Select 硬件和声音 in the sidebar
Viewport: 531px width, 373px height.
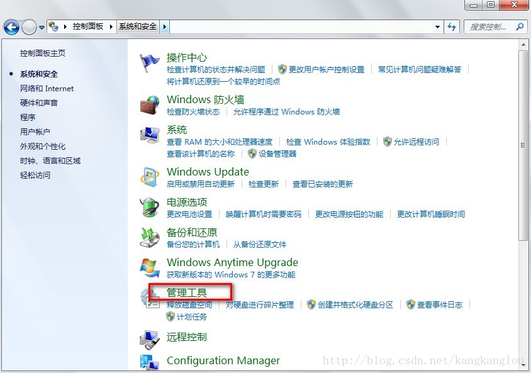39,103
